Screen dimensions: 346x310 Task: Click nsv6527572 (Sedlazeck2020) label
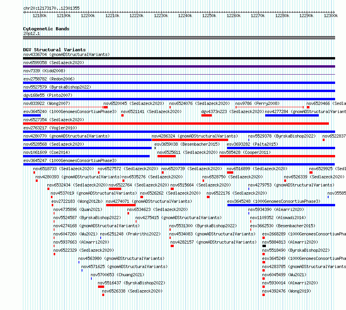click(x=128, y=169)
